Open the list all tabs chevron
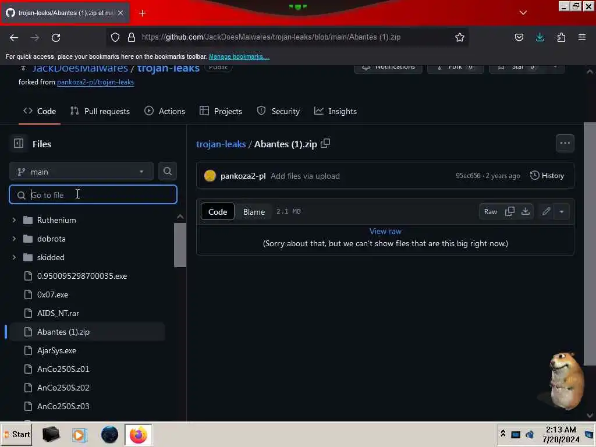The image size is (596, 447). tap(523, 13)
